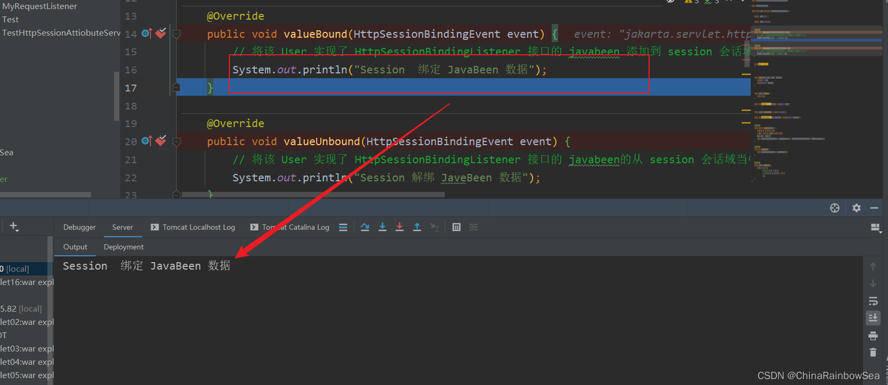
Task: Open the Tomcat Catalina Log tab
Action: pos(289,227)
